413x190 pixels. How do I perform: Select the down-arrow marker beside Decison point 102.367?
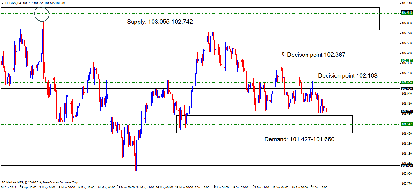coord(283,54)
